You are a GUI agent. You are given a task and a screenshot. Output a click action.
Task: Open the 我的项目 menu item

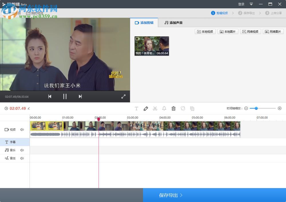[35, 13]
